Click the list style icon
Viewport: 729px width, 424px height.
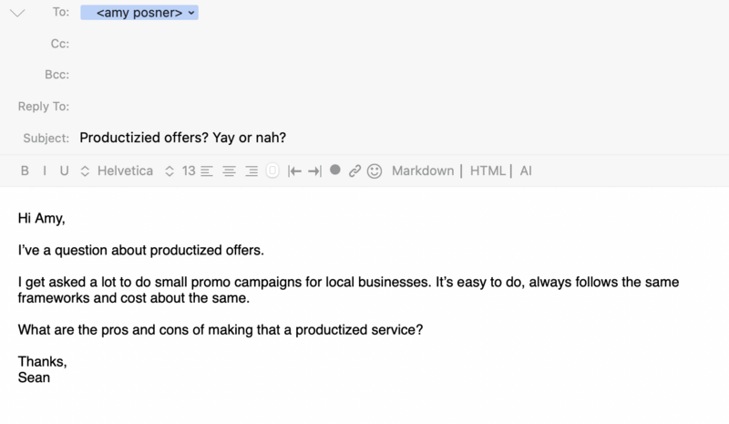click(x=272, y=171)
